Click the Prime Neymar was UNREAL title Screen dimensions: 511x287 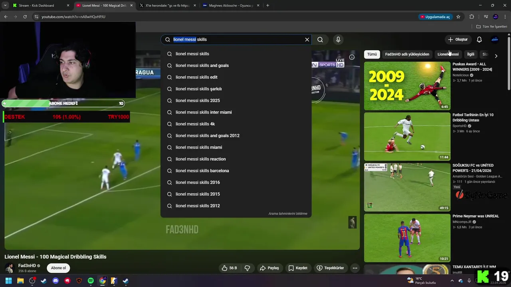tap(475, 216)
